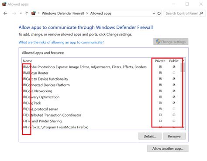The image size is (207, 161).
Task: Click the scrollbar up arrow in list
Action: coord(183,60)
